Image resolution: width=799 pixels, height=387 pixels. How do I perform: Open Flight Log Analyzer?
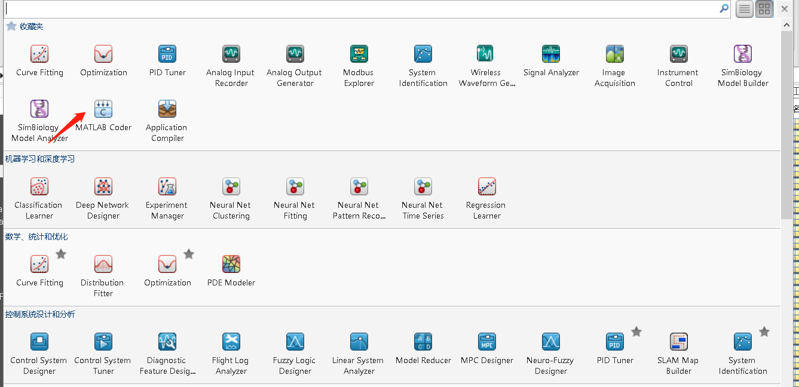pos(231,354)
